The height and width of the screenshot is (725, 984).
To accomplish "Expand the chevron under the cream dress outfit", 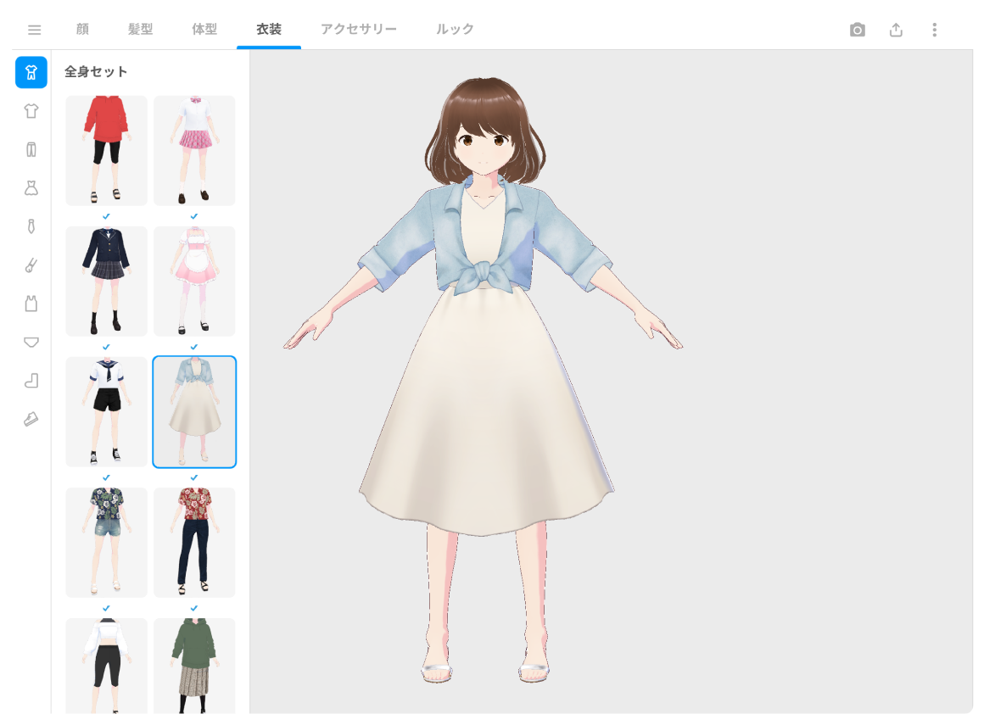I will (194, 477).
